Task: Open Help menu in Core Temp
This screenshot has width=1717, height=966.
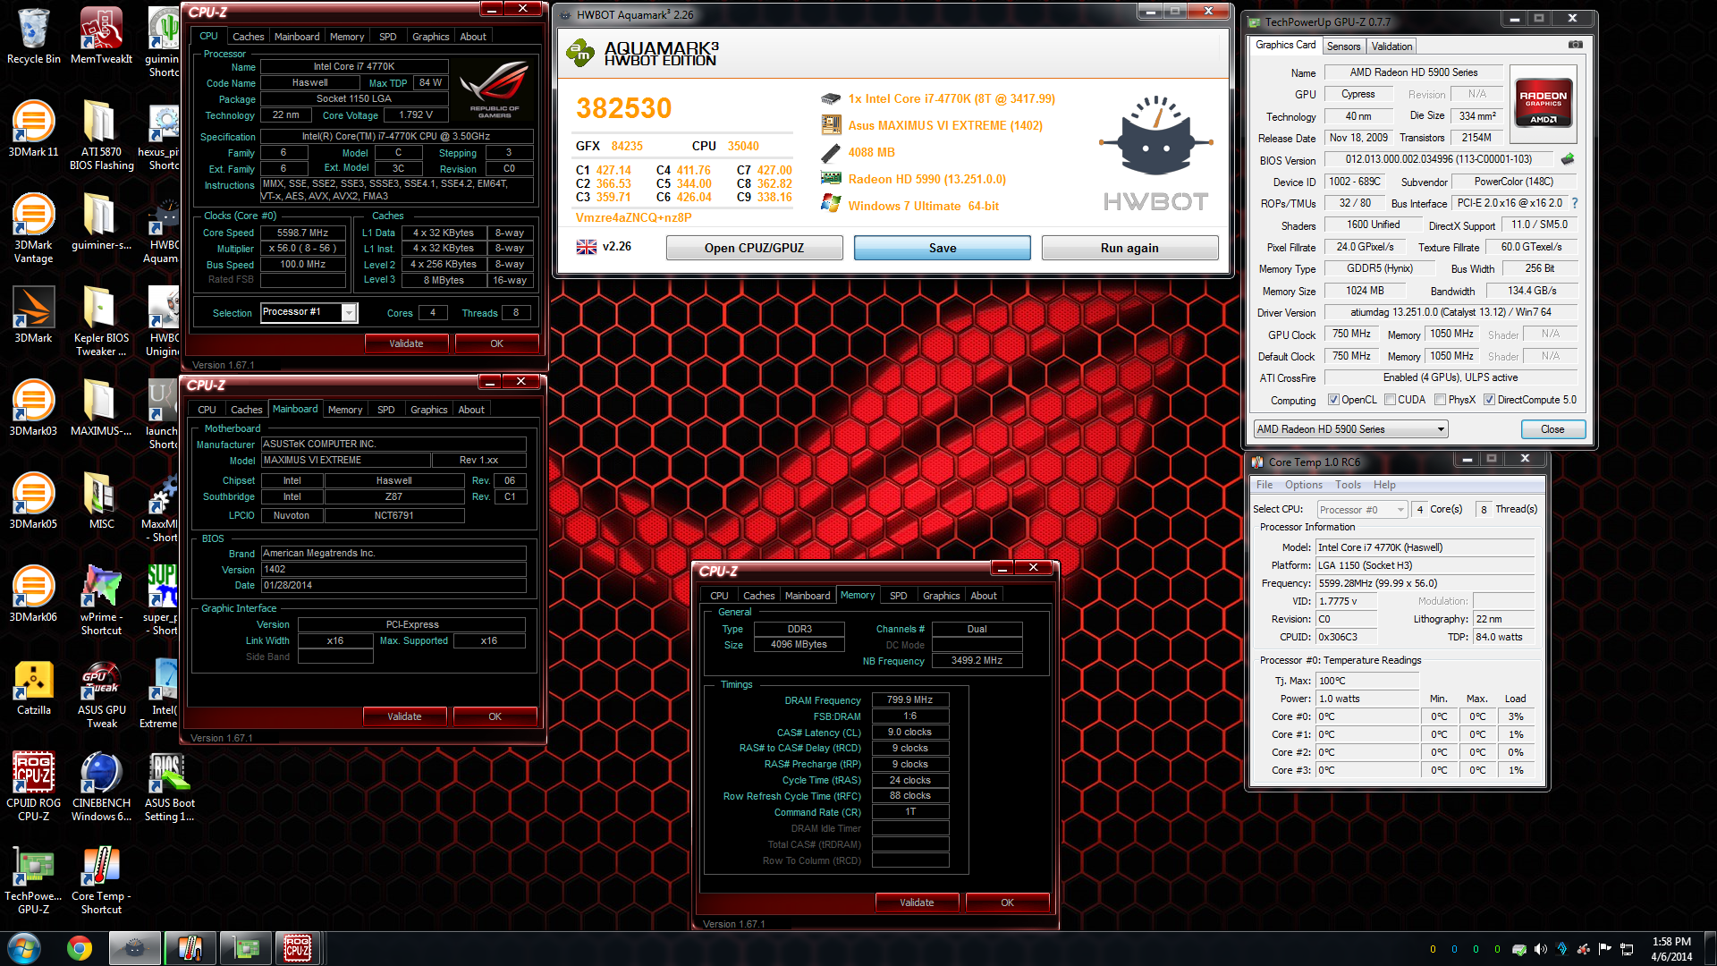Action: point(1384,485)
